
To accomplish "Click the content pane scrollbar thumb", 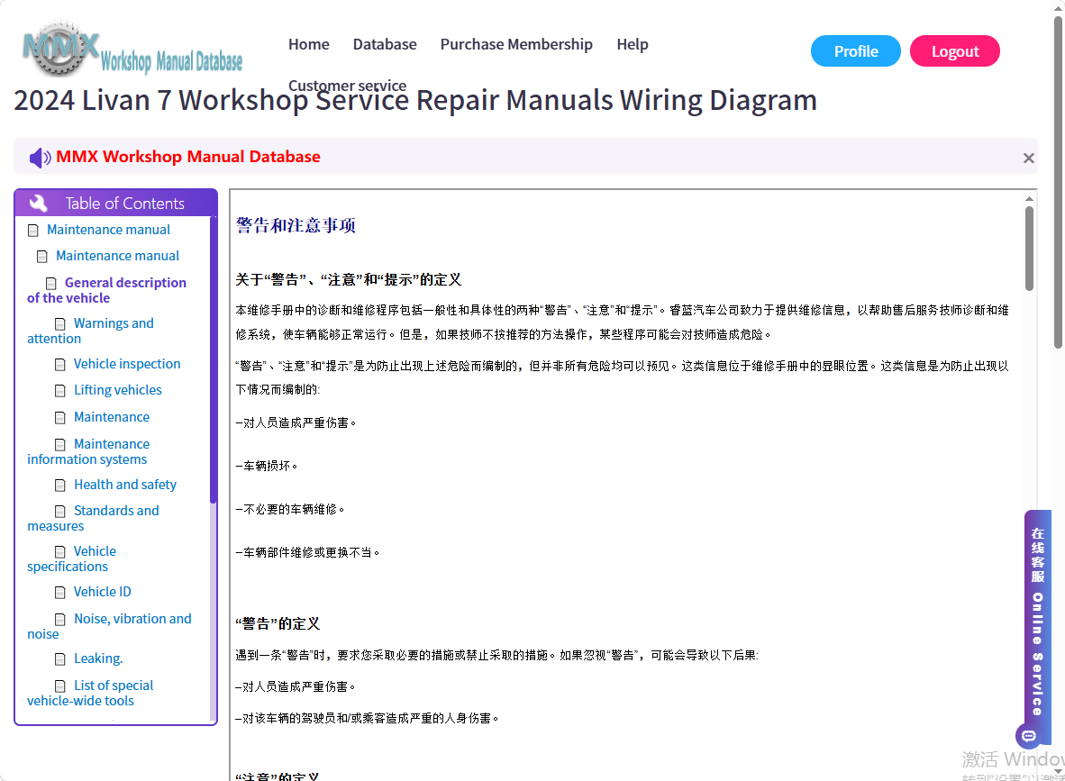I will 1029,249.
